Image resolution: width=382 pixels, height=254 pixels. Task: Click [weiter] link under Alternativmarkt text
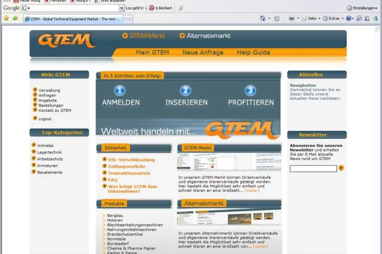261,246
